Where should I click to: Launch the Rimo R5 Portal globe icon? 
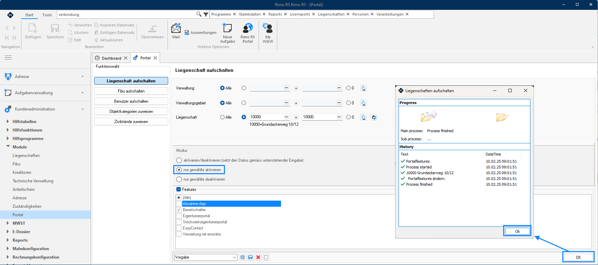click(x=248, y=33)
